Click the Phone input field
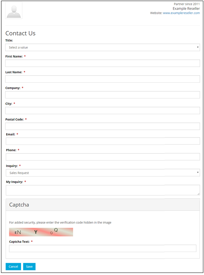 [x=103, y=157]
